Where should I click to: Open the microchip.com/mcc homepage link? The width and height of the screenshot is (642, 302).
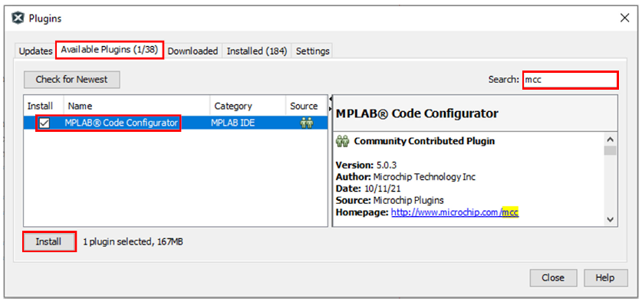click(x=455, y=212)
